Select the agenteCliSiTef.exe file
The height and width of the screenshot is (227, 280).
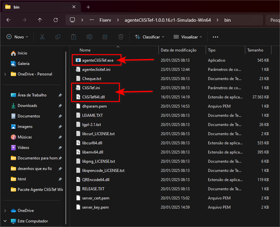98,60
